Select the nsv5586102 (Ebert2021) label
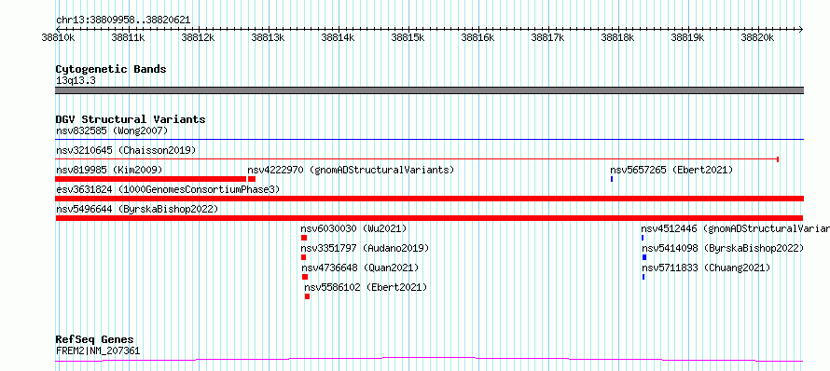This screenshot has height=371, width=830. click(x=366, y=287)
